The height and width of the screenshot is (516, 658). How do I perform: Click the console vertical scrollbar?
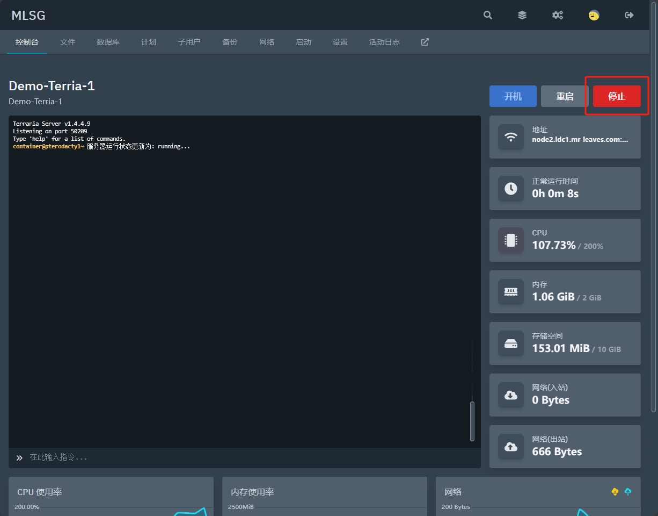point(472,421)
